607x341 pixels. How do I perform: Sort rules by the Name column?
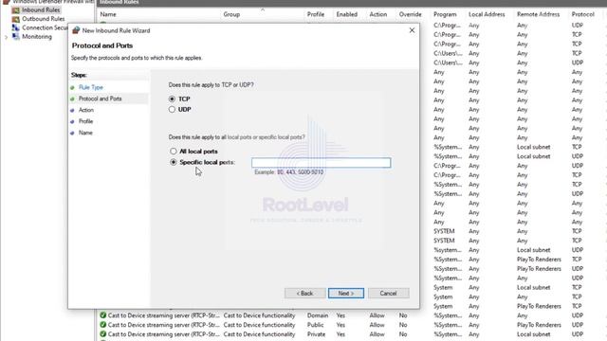point(108,14)
